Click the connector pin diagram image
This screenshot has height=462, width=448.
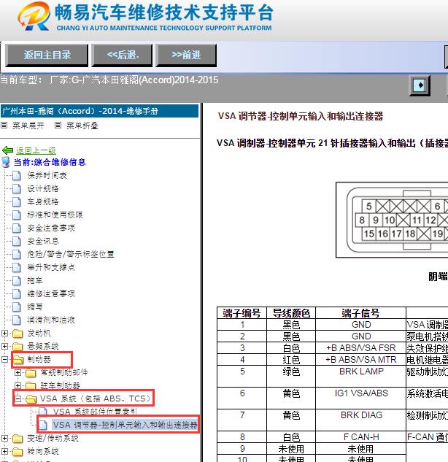click(392, 220)
